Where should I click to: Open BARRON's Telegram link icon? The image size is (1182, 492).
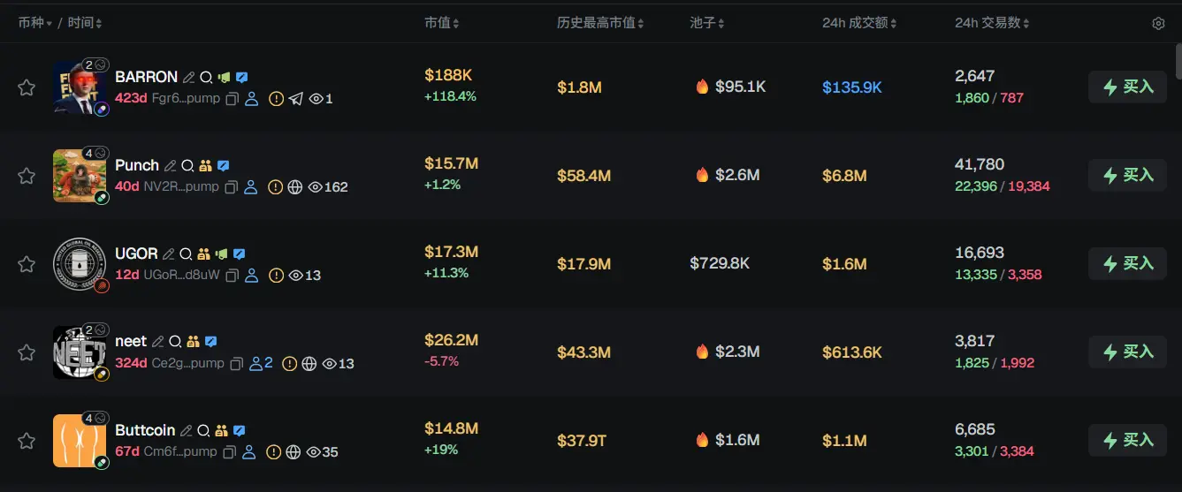[296, 99]
